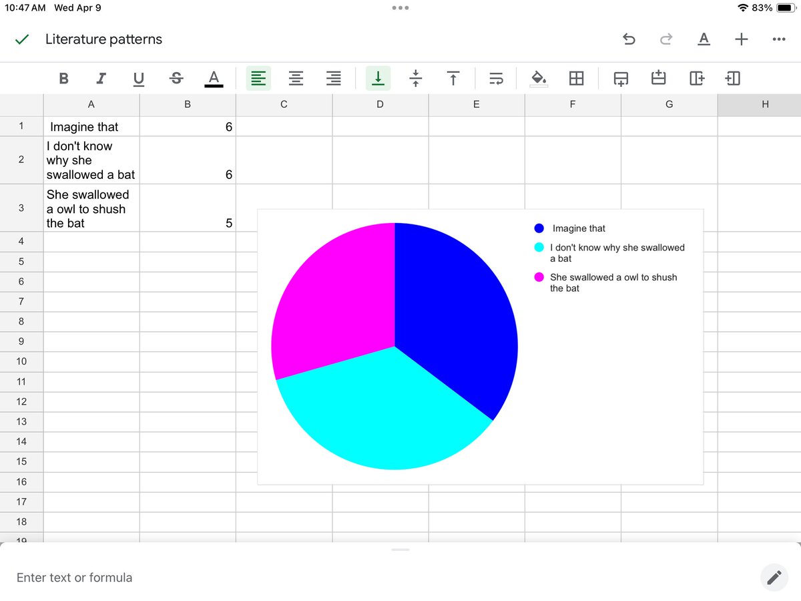
Task: Toggle bold formatting
Action: (x=63, y=78)
